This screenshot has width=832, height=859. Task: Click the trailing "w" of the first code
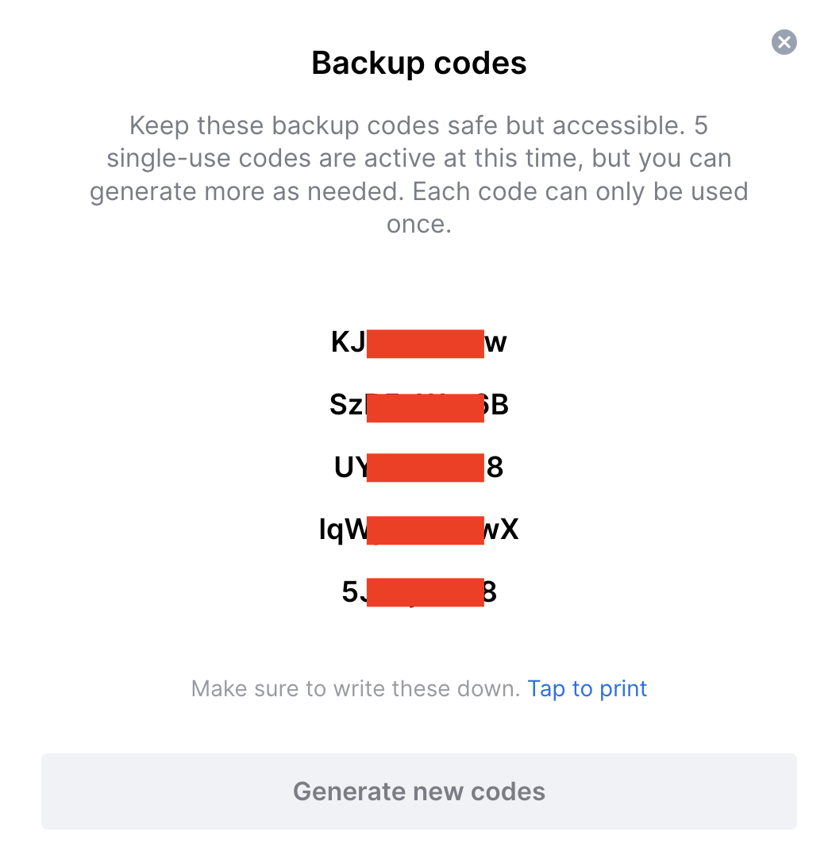click(496, 342)
